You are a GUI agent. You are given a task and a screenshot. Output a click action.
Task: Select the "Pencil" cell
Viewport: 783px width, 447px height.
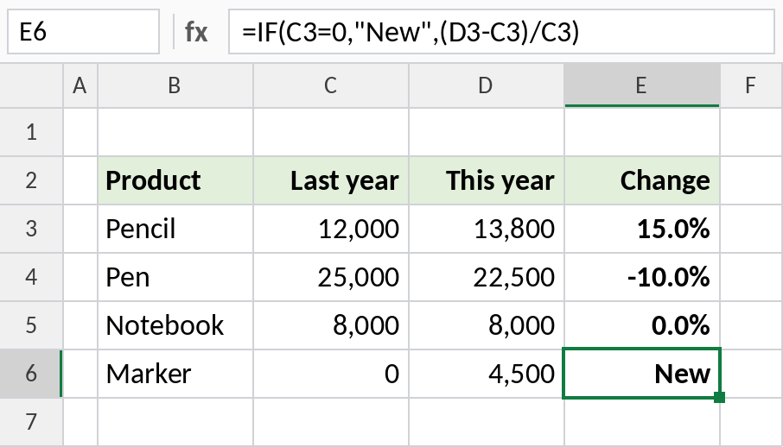point(175,229)
